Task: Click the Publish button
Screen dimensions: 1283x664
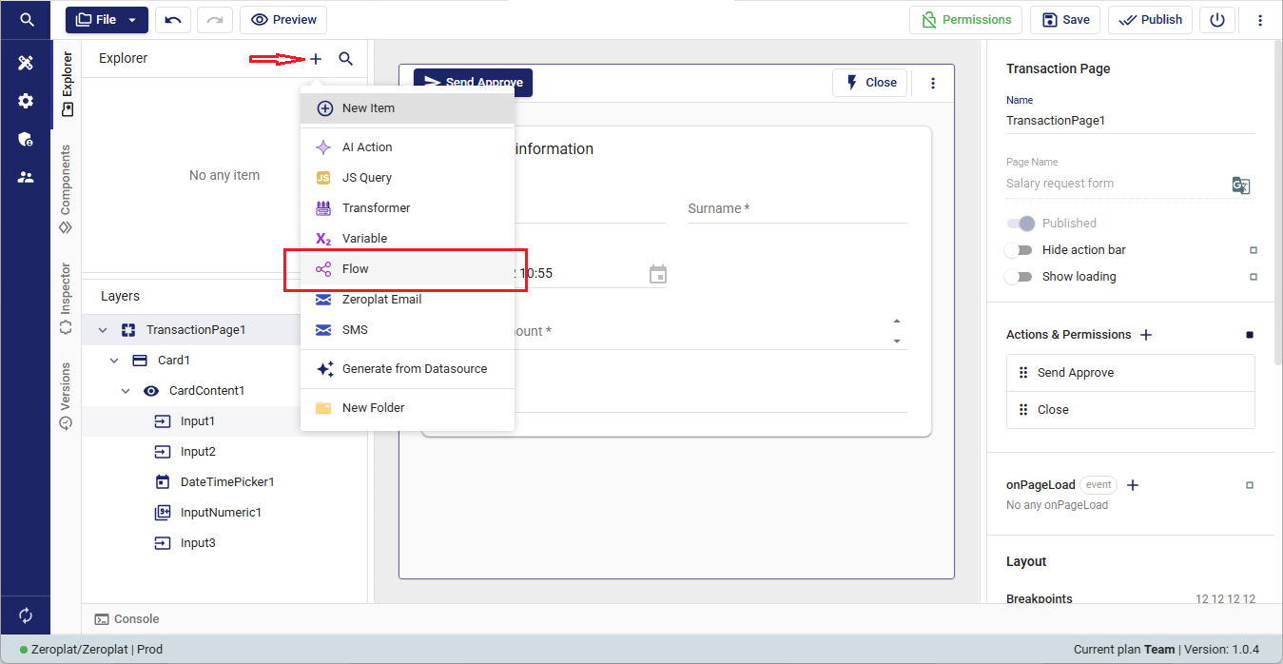Action: click(x=1150, y=20)
